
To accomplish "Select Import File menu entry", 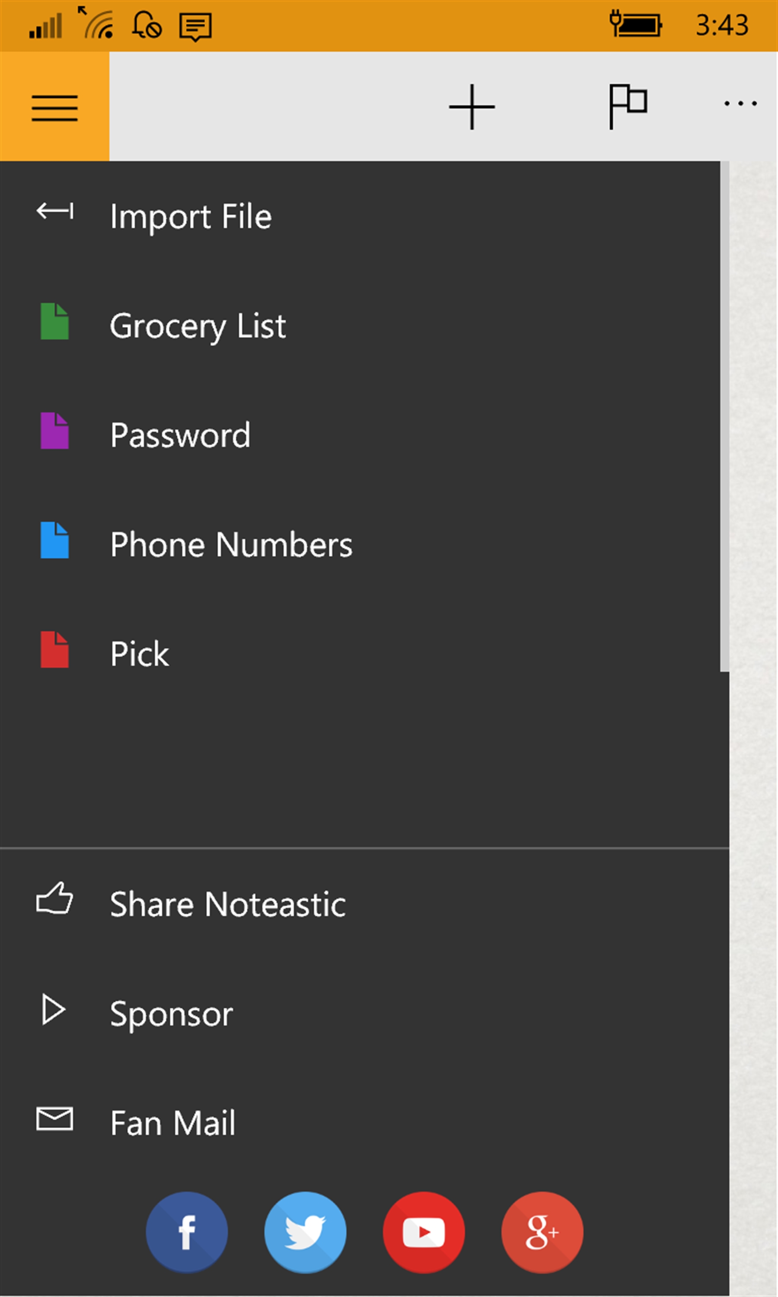I will coord(191,217).
